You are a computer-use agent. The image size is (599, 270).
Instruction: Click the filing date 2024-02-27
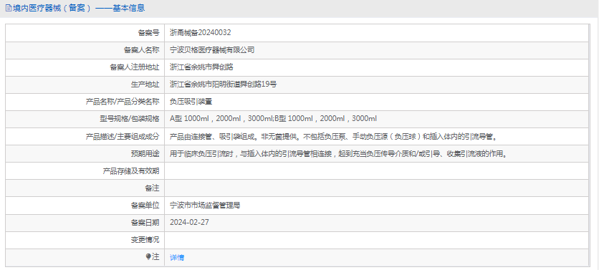point(189,222)
